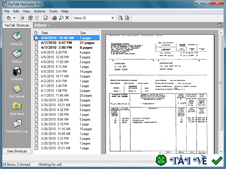Open the File Cabinet
226x169 pixels.
[17, 91]
